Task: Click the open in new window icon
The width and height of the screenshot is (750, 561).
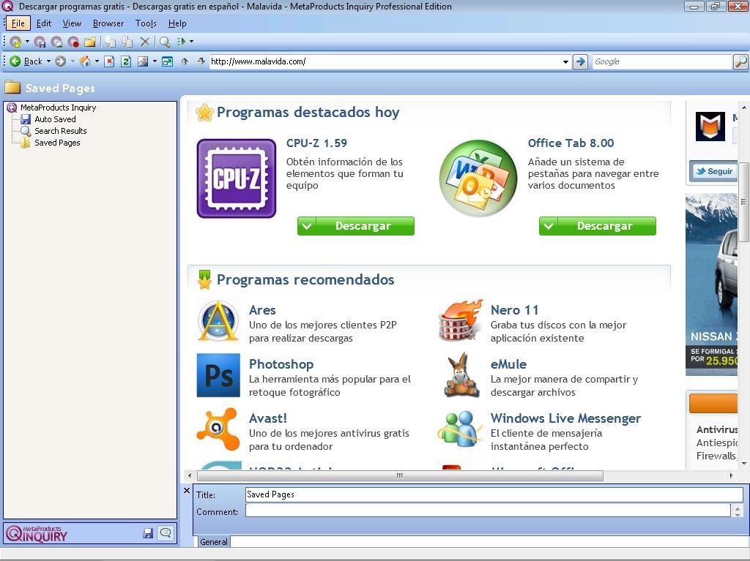Action: point(168,61)
